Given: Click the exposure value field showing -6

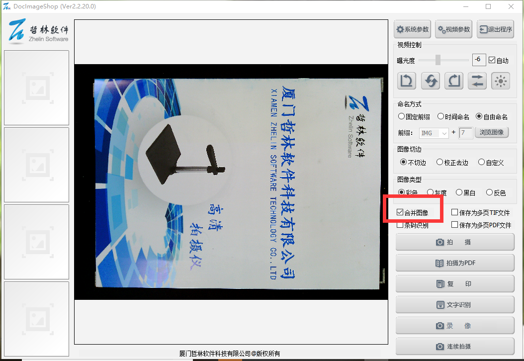Looking at the screenshot, I should (479, 60).
